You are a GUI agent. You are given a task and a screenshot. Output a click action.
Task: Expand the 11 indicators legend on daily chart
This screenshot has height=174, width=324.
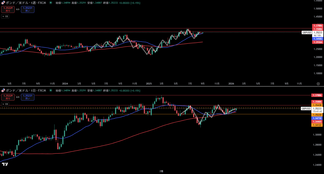(x=5, y=104)
